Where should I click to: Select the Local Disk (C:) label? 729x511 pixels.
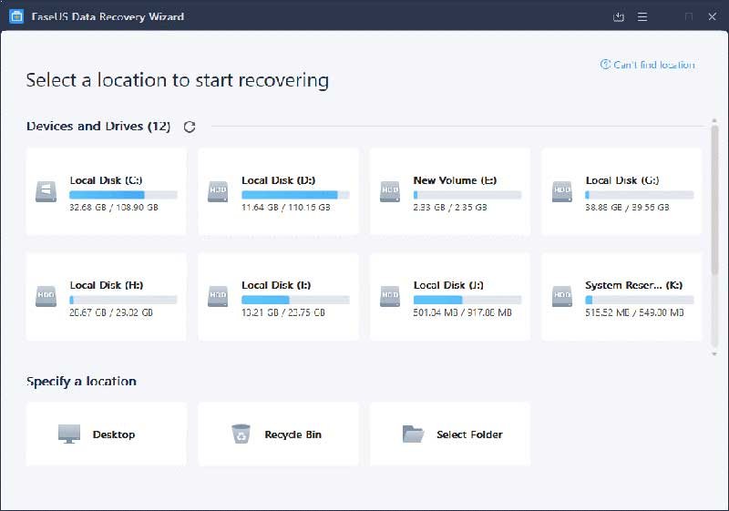pyautogui.click(x=106, y=180)
